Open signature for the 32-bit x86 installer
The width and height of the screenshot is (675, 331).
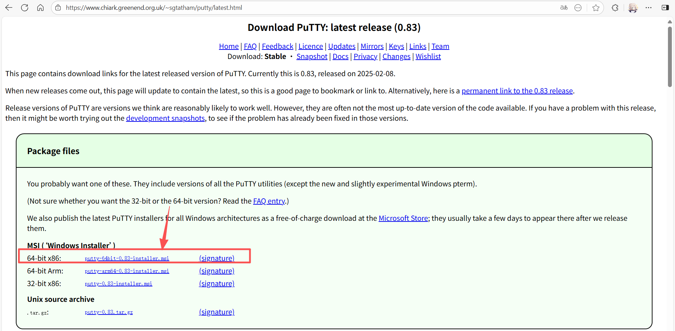(x=217, y=284)
